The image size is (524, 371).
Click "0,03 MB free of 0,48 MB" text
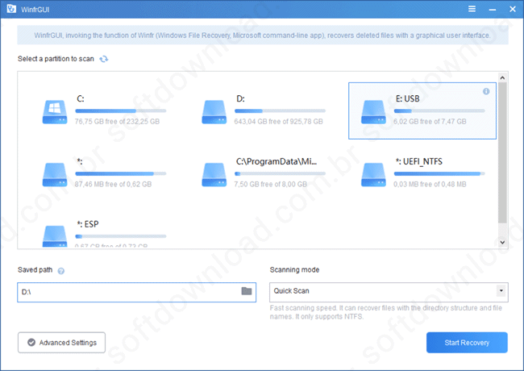tap(430, 184)
